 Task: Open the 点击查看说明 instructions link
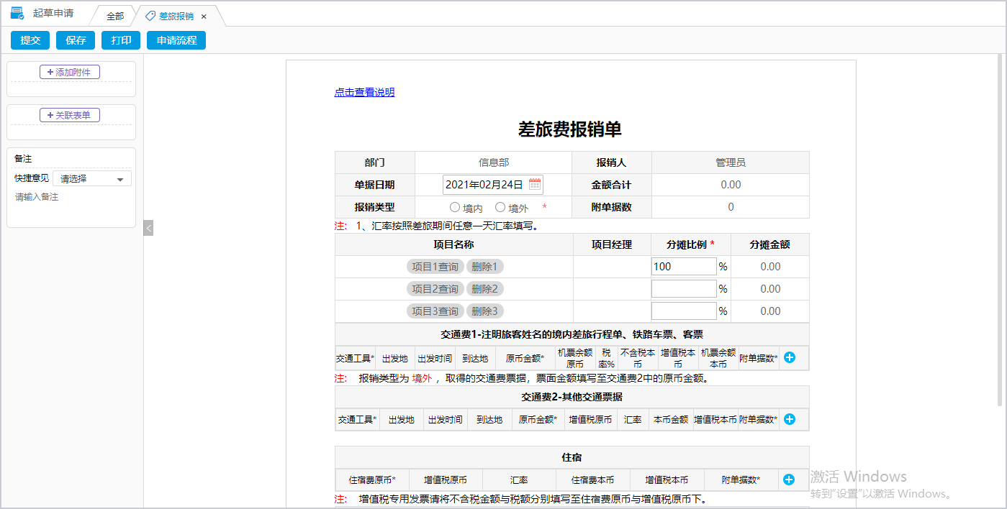[363, 92]
